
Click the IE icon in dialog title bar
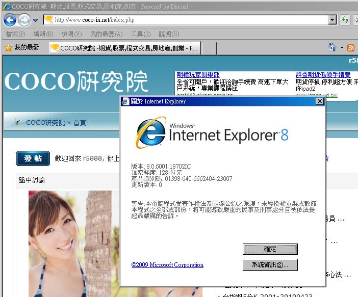click(125, 101)
